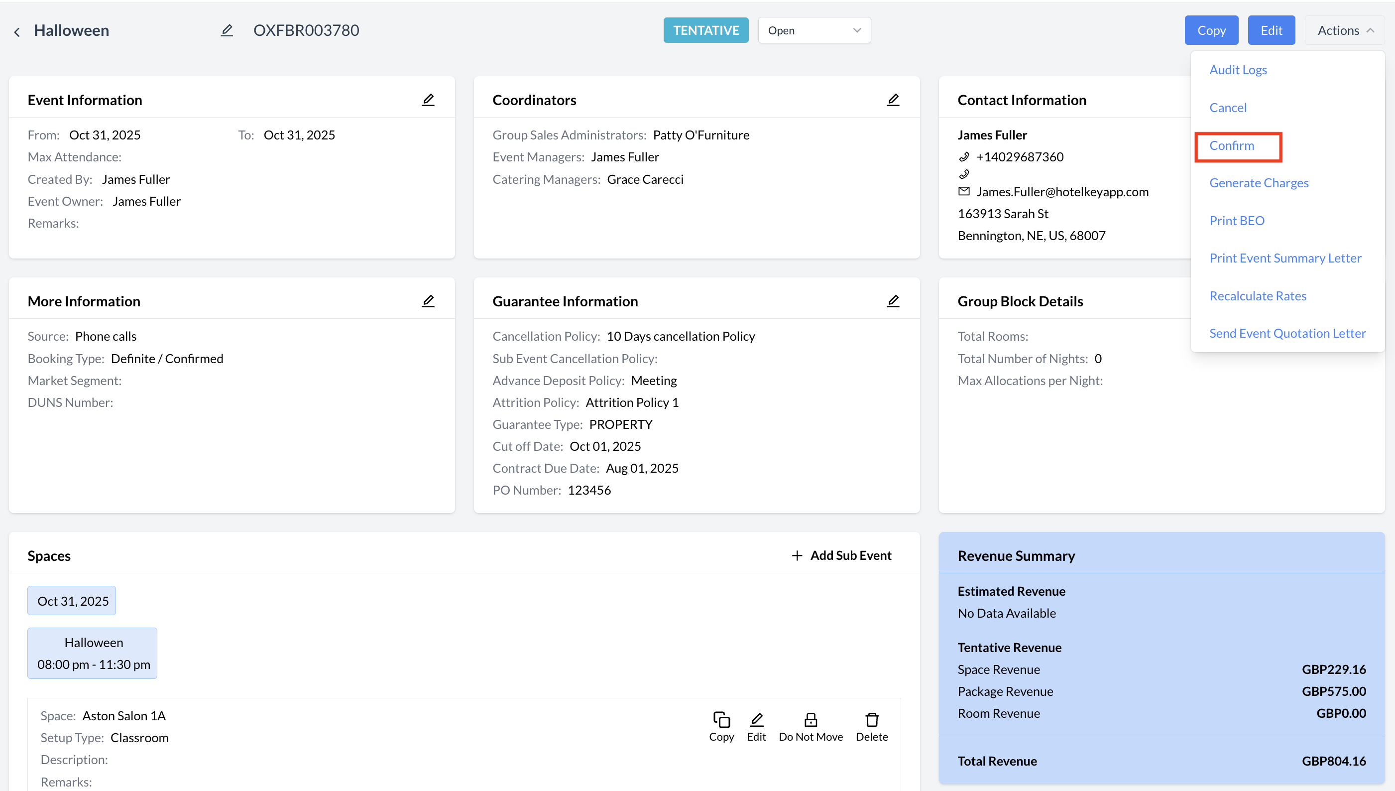Screen dimensions: 1395x791
Task: Choose Audit Logs in the Actions menu
Action: 1238,70
